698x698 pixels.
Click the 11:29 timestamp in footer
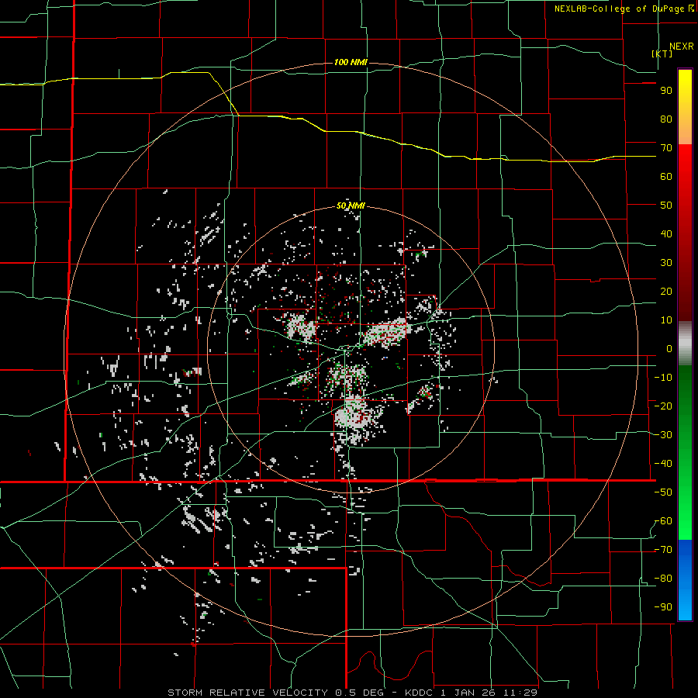pos(520,693)
